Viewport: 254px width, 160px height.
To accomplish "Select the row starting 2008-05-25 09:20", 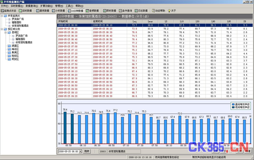I will point(155,96).
